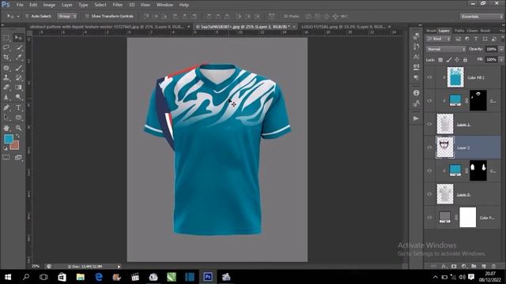Open the Fill slider dropdown arrow

pos(501,60)
